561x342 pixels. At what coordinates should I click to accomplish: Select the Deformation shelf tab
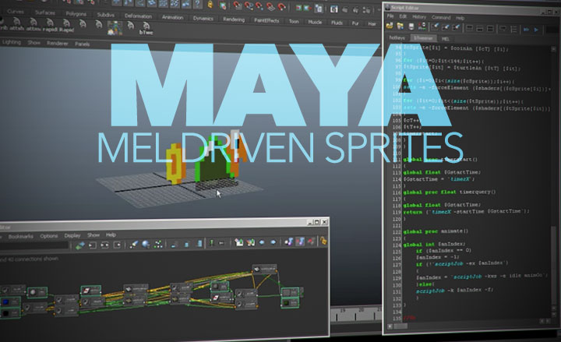coord(138,16)
